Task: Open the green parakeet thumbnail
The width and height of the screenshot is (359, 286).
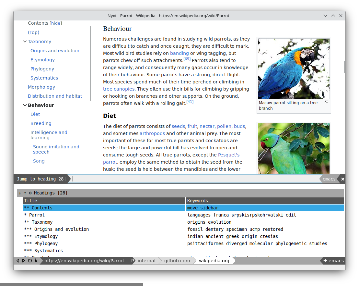Action: tap(294, 148)
